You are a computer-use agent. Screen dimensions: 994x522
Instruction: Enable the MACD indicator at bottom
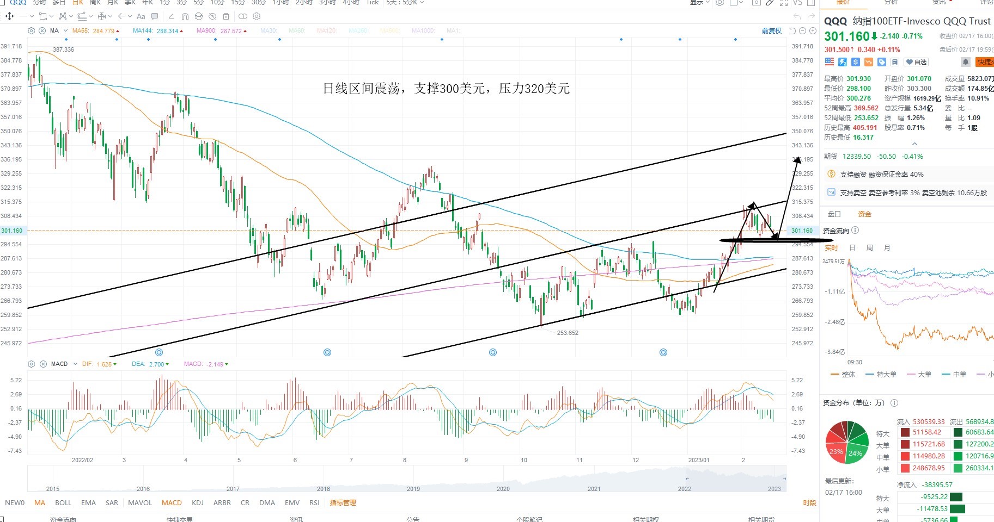[172, 503]
